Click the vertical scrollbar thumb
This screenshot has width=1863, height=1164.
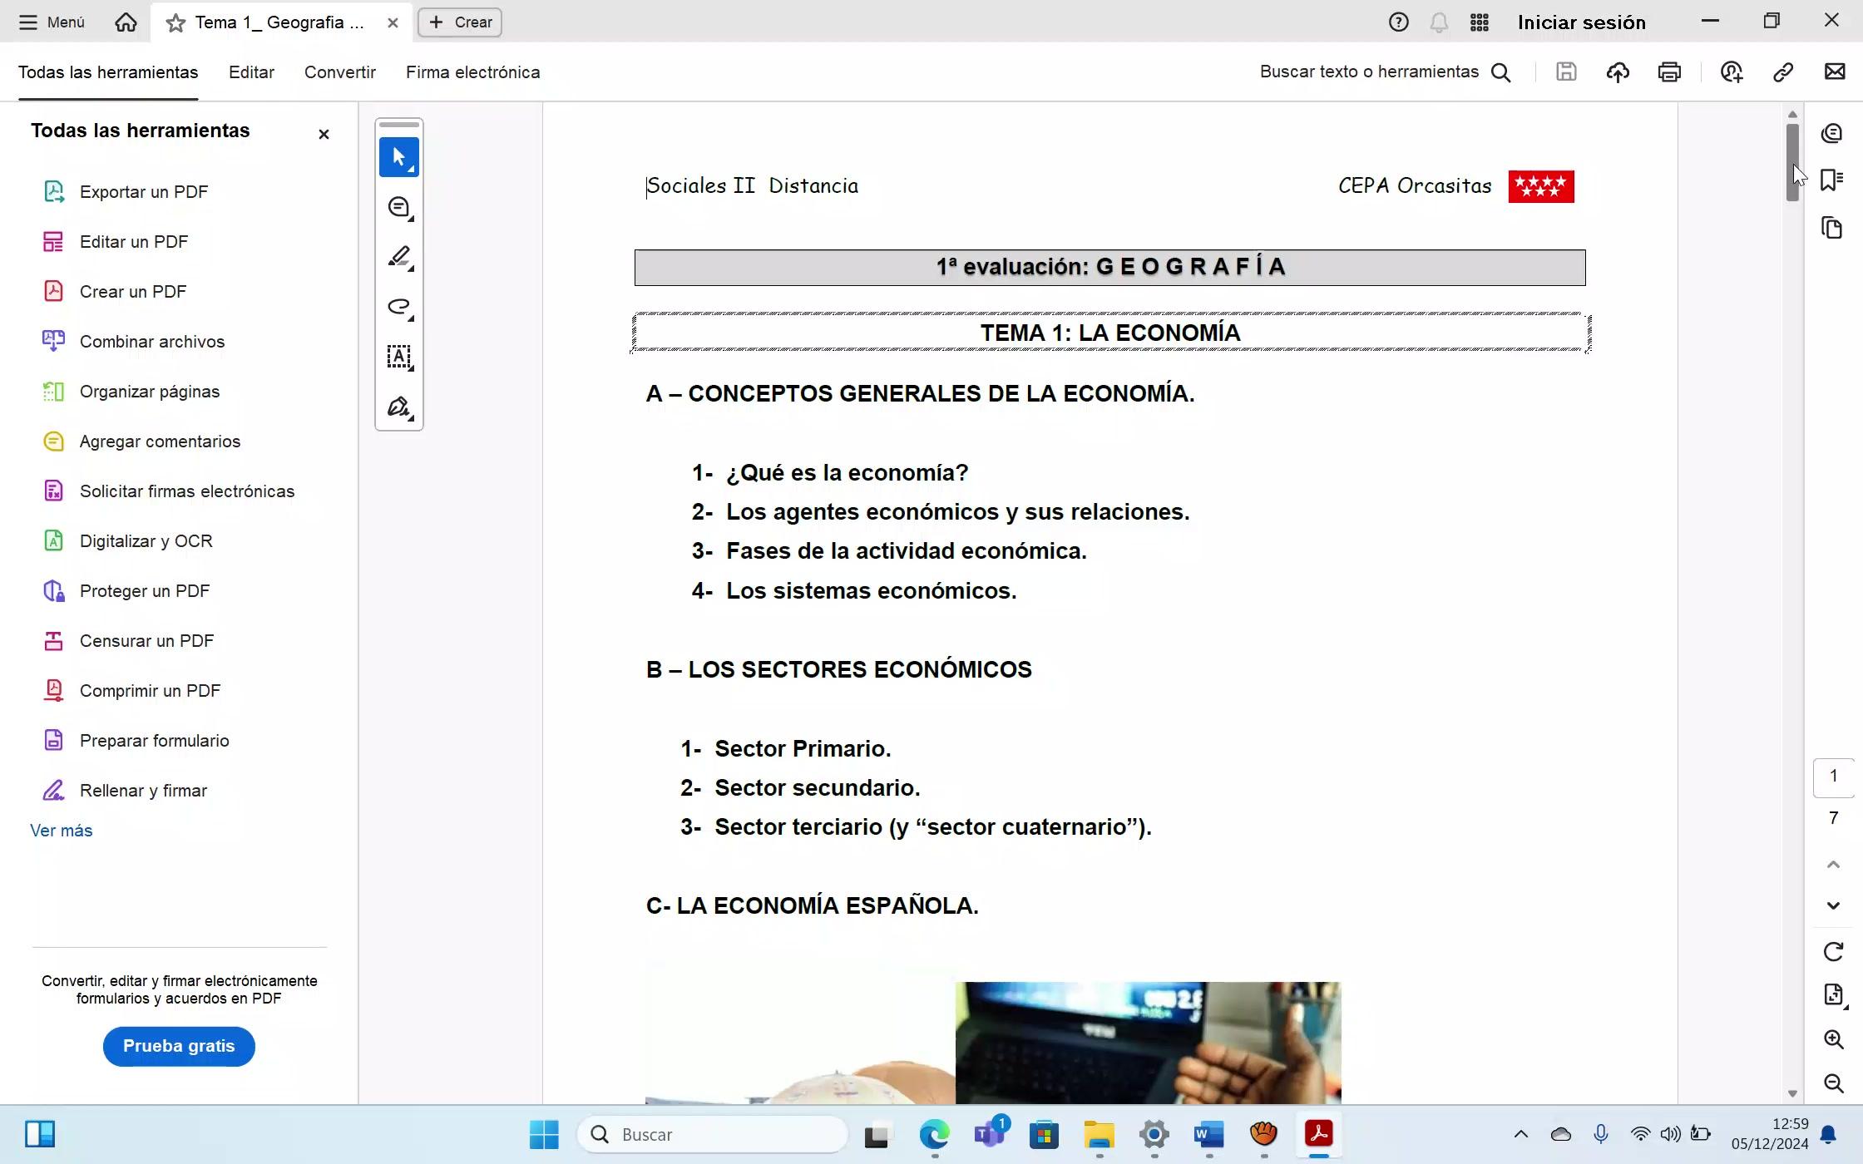1792,162
